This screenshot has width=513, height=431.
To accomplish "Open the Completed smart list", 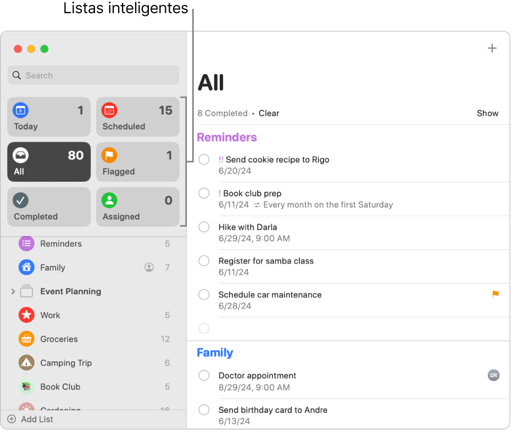I will coord(49,207).
